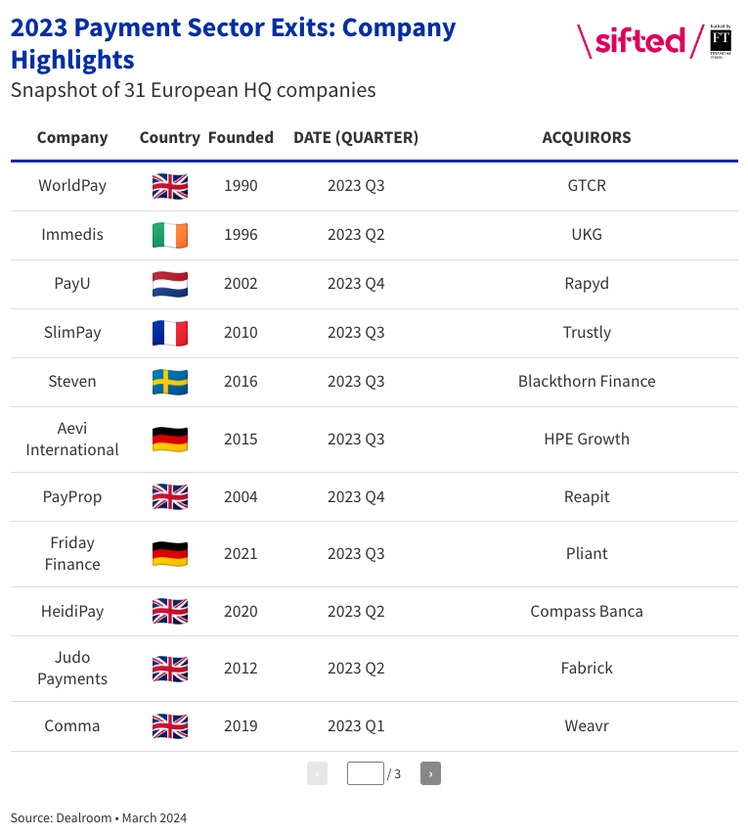Select the German flag next to Aevi International

[169, 439]
